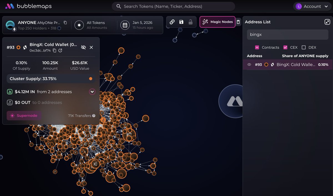
Task: Click the purple L account avatar
Action: point(299,6)
